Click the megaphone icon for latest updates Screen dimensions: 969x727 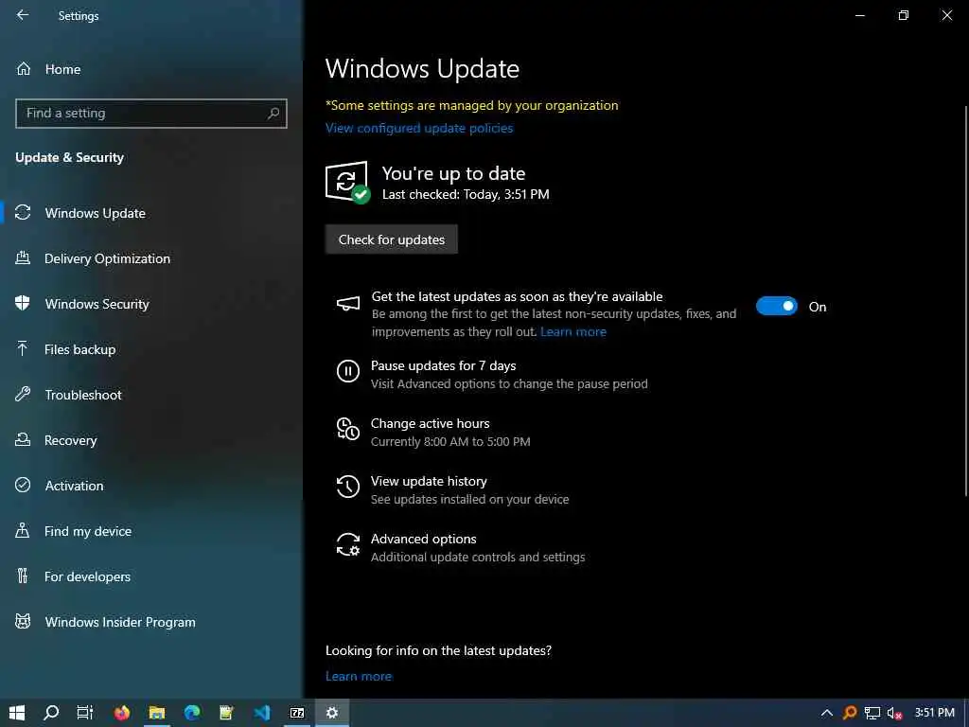coord(348,304)
